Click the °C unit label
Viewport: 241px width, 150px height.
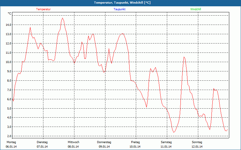(10, 13)
